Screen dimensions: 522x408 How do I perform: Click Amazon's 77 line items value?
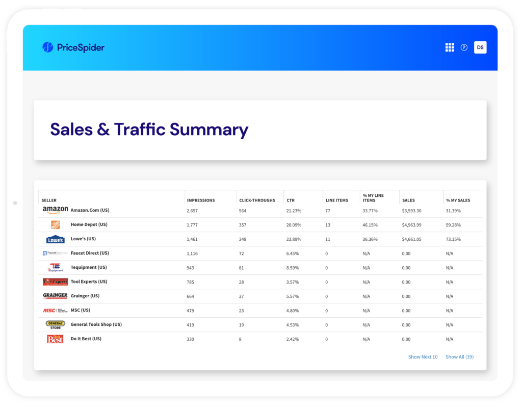point(328,211)
